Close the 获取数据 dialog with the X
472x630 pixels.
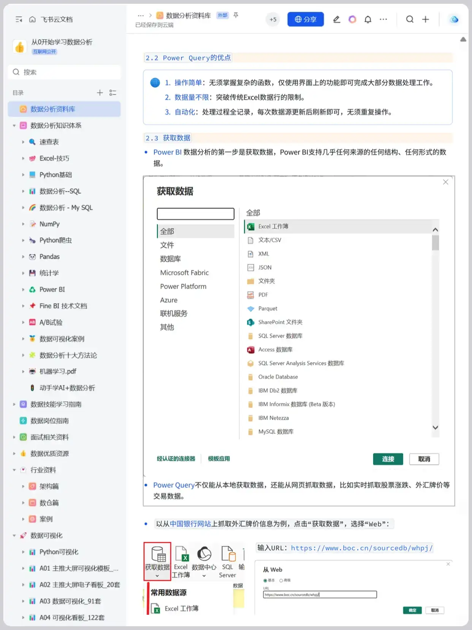(x=446, y=182)
